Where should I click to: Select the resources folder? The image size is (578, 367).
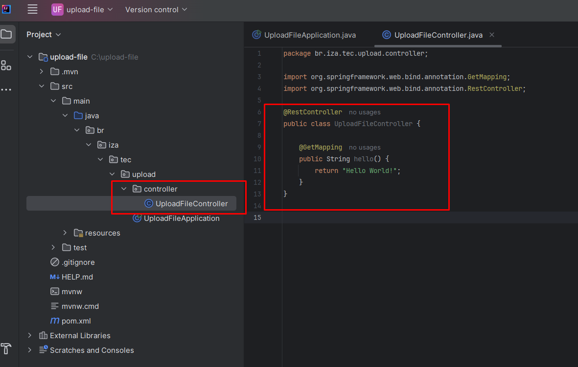point(102,233)
